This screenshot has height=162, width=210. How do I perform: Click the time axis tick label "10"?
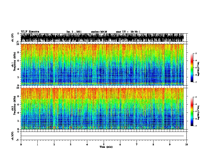(x=186, y=145)
